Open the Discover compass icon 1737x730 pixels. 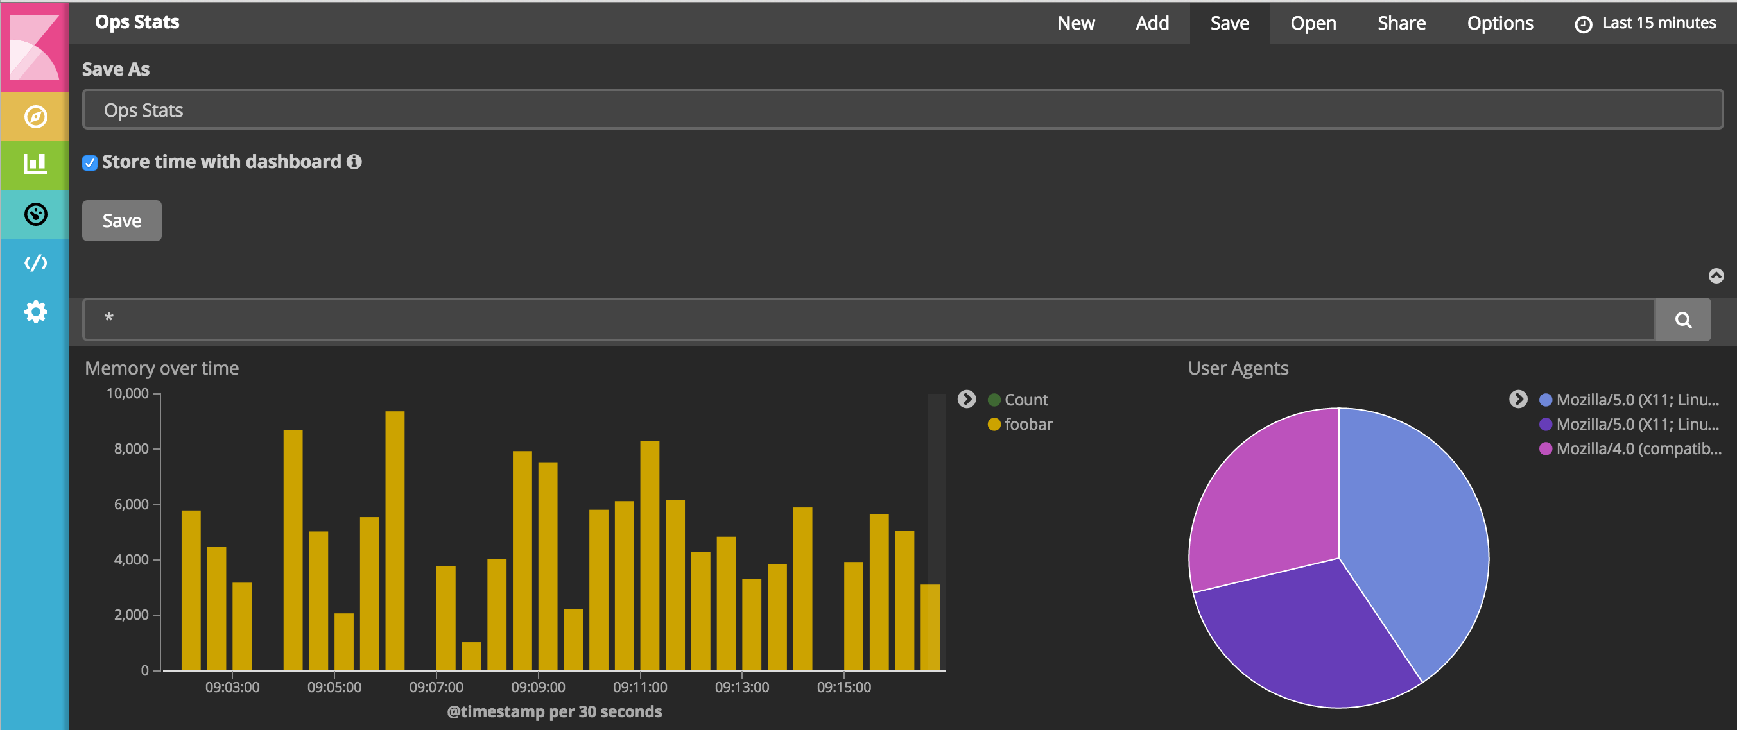(35, 117)
